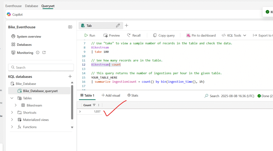Expand the Functions node

pyautogui.click(x=12, y=127)
